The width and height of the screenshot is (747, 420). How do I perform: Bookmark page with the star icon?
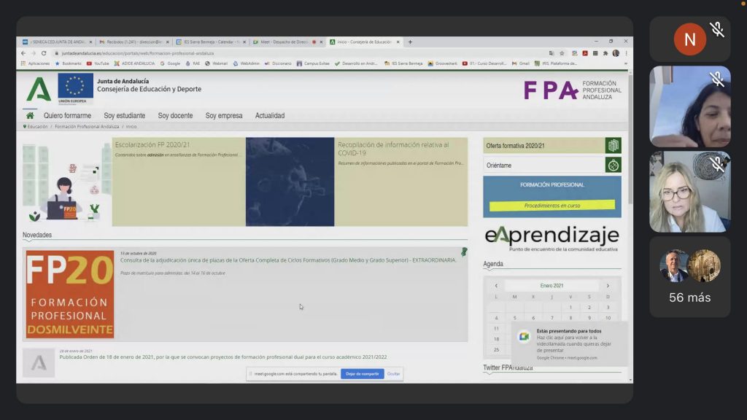562,53
